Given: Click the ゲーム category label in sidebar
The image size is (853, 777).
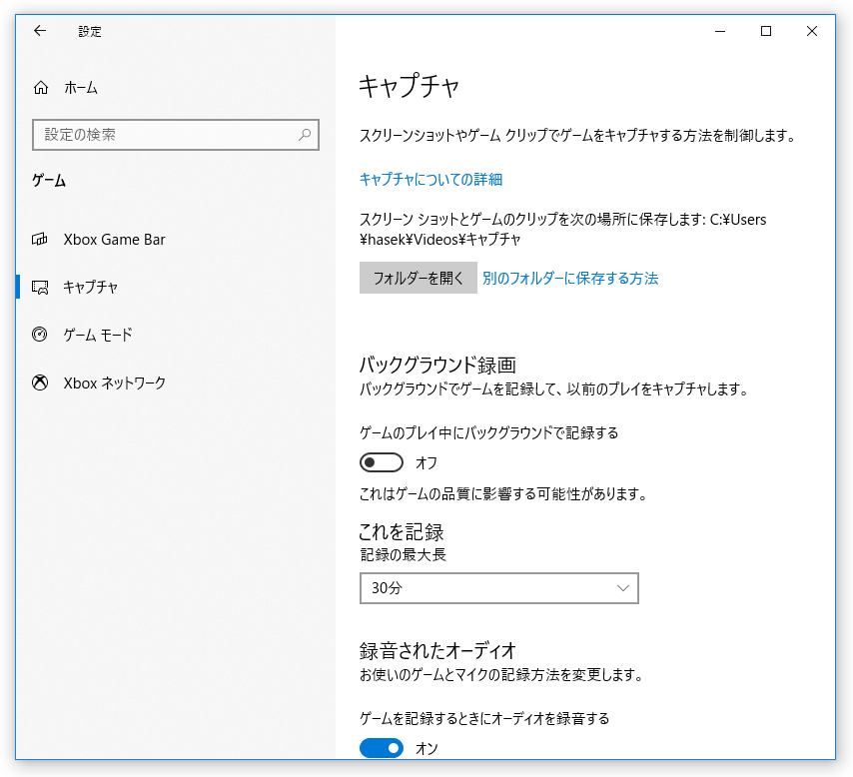Looking at the screenshot, I should click(x=49, y=180).
